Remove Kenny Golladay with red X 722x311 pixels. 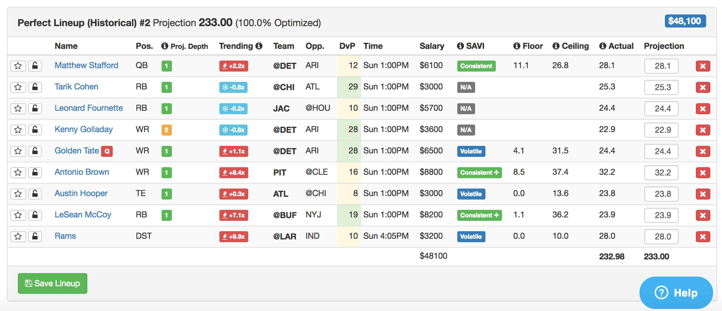tap(703, 130)
